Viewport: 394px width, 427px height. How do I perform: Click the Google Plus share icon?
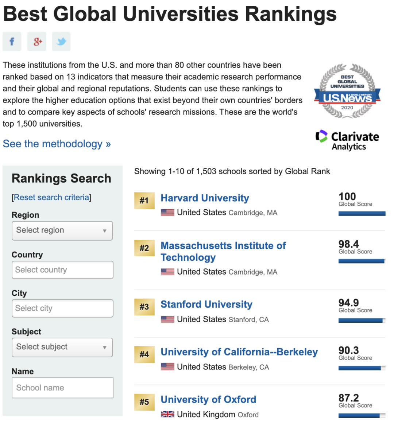tap(37, 42)
